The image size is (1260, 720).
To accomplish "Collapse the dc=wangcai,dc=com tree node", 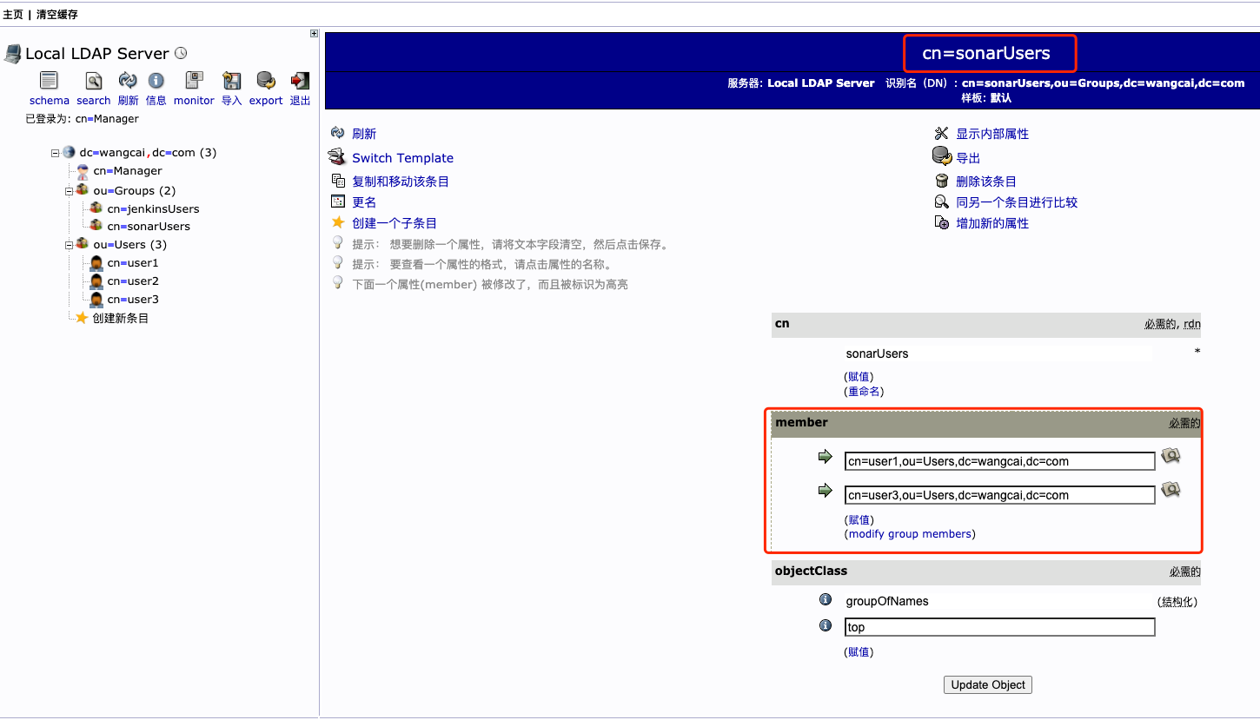I will pyautogui.click(x=54, y=152).
